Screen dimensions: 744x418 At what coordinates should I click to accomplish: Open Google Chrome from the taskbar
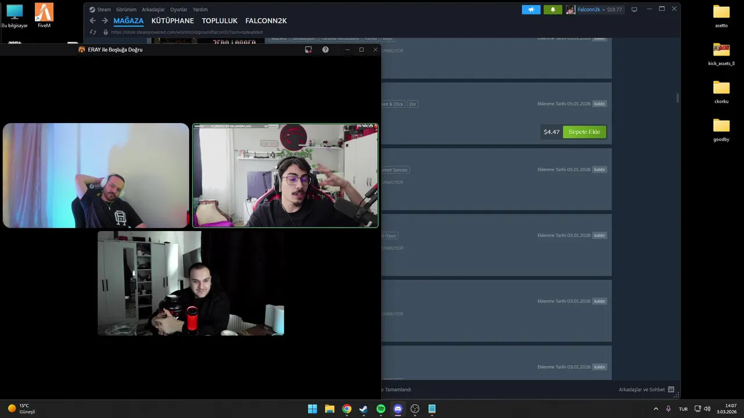click(x=346, y=409)
